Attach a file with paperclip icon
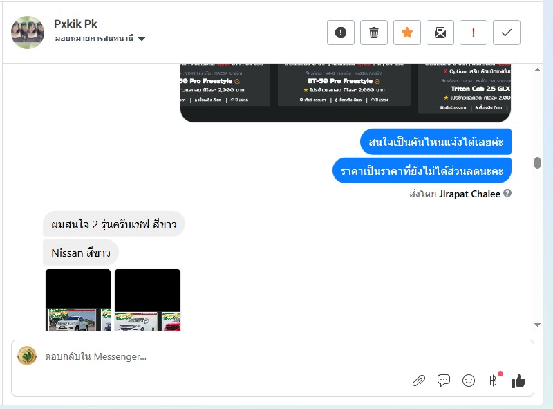Viewport: 553px width, 409px height. pos(419,381)
